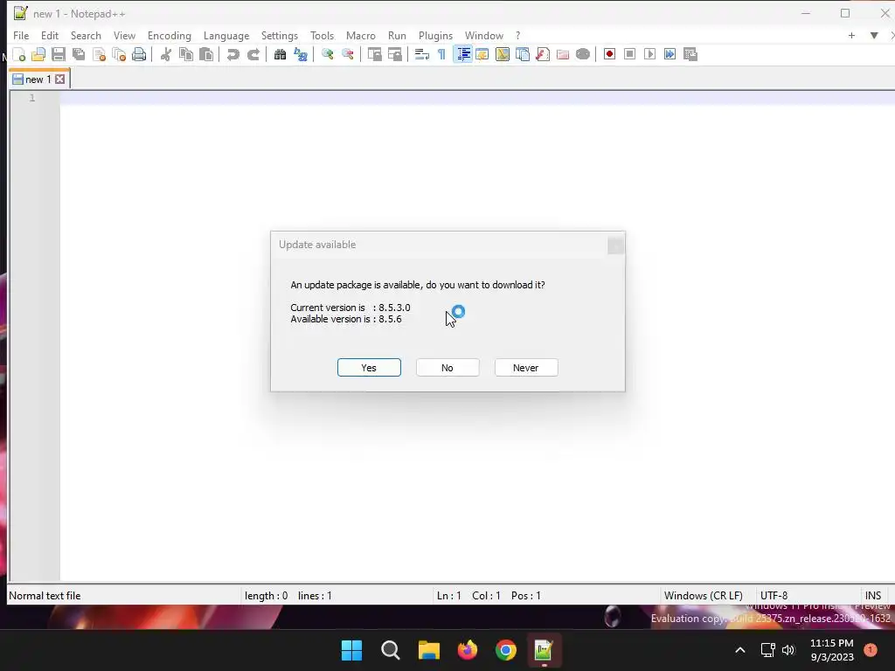The image size is (895, 671).
Task: Open the View menu
Action: point(124,35)
